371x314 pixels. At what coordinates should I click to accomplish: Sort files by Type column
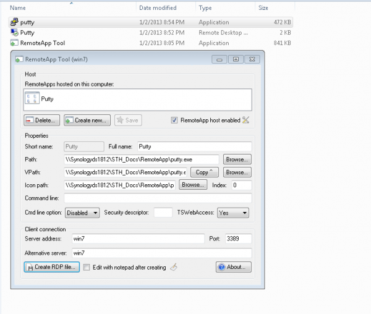(x=205, y=8)
